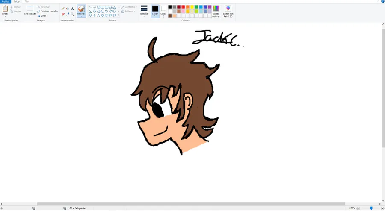
Task: Click the Copiar button
Action: tap(15, 11)
